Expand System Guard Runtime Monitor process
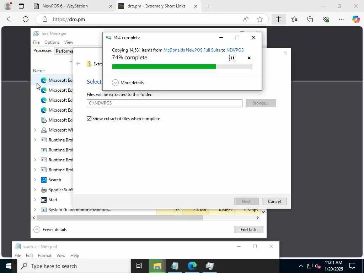 coord(35,210)
